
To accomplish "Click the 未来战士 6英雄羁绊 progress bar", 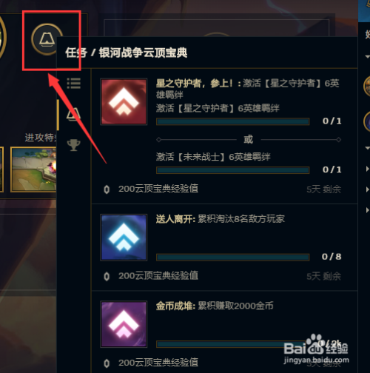I will [x=232, y=170].
